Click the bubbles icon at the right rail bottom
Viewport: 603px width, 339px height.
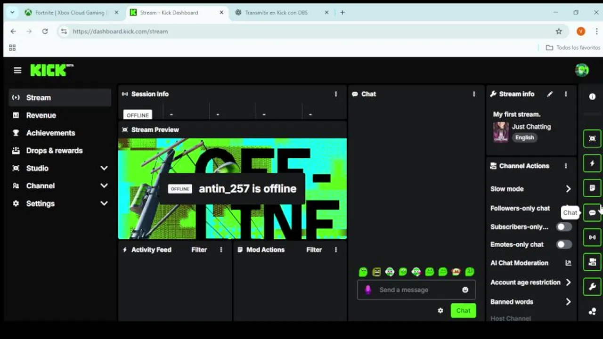point(592,311)
